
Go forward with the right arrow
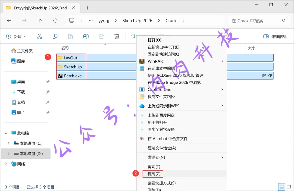pos(24,21)
